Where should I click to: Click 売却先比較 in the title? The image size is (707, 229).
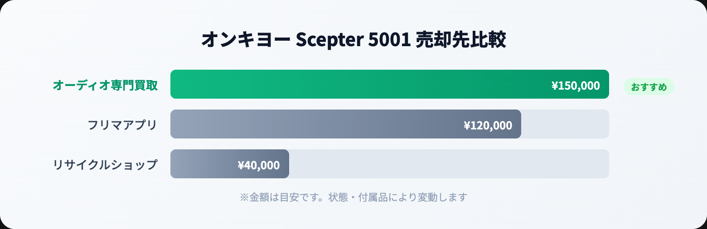click(460, 40)
